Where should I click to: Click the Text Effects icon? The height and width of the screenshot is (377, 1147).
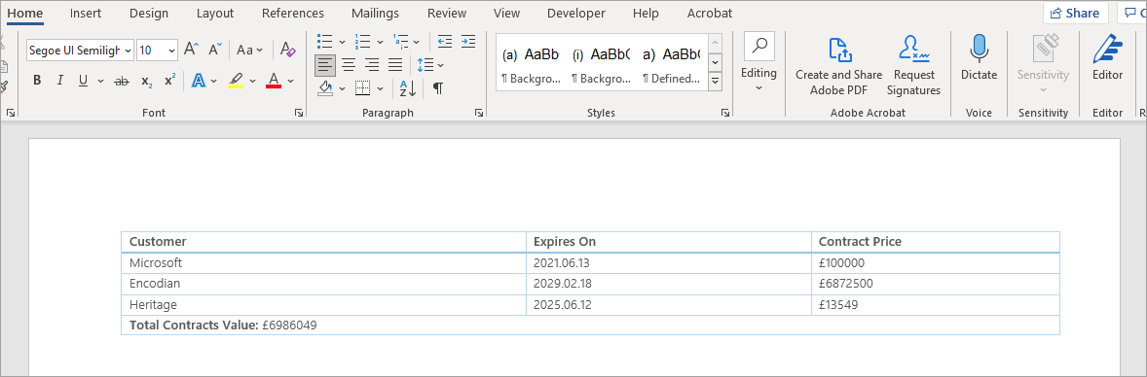click(x=199, y=81)
